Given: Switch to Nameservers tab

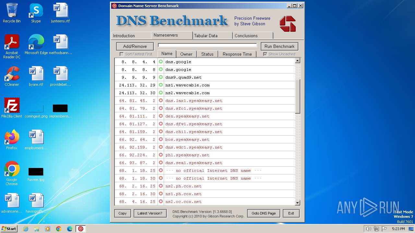Looking at the screenshot, I should point(172,35).
